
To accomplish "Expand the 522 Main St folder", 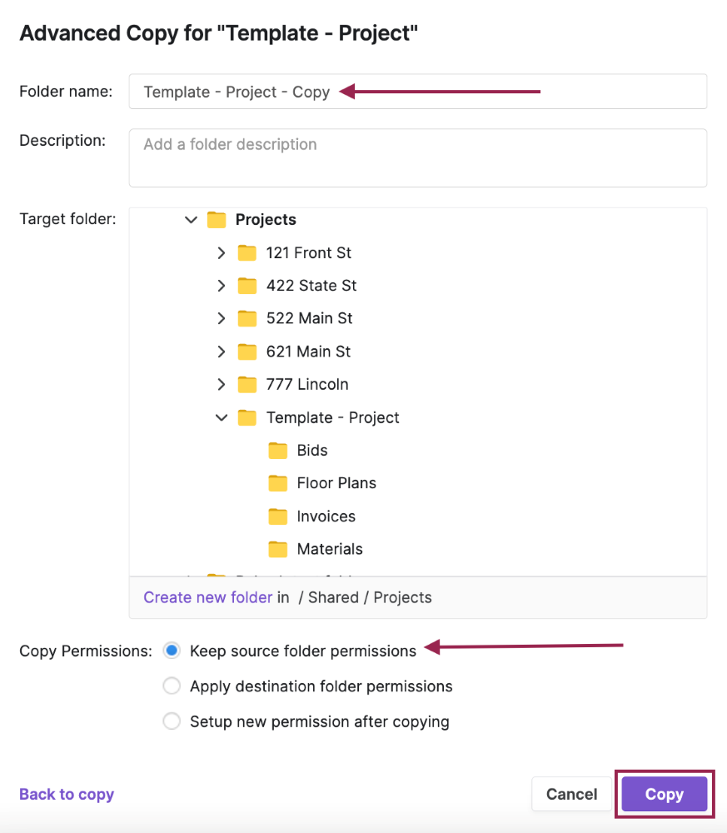I will [222, 318].
